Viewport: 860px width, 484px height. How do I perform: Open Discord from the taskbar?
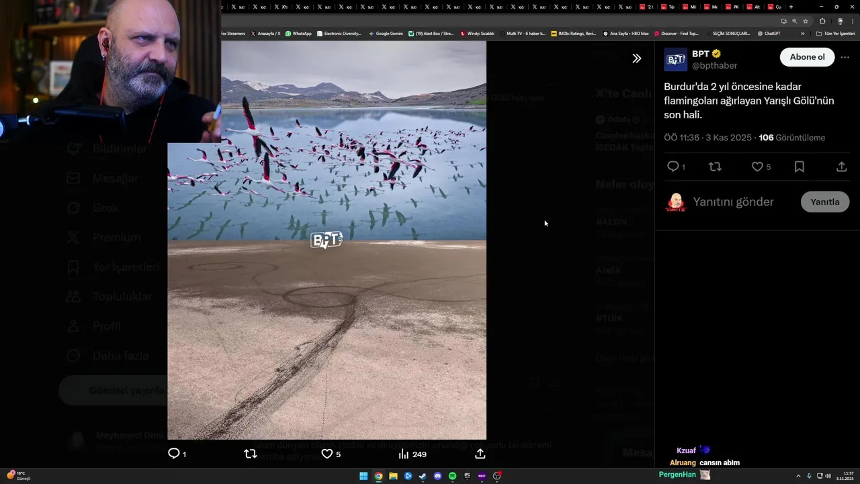tap(437, 476)
